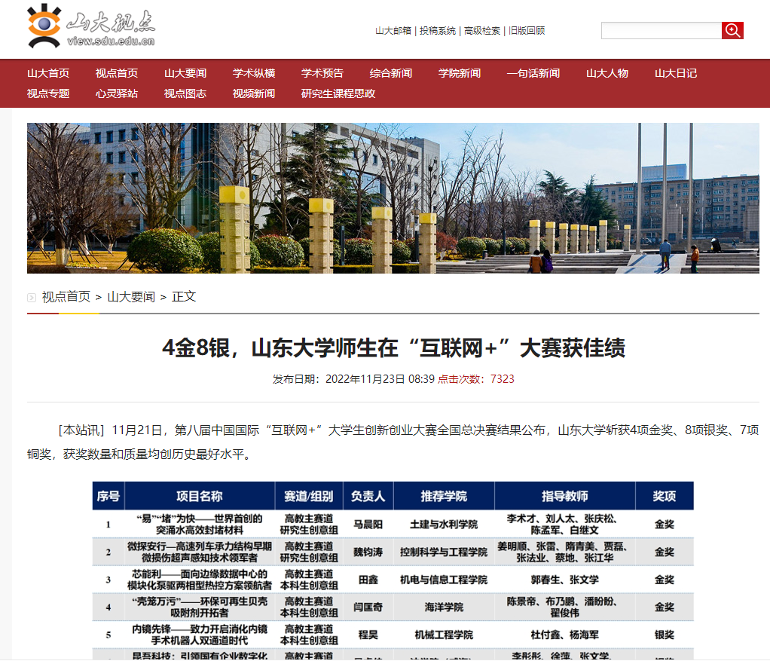Click the 点击次数：7323 text
770x661 pixels.
tap(476, 379)
